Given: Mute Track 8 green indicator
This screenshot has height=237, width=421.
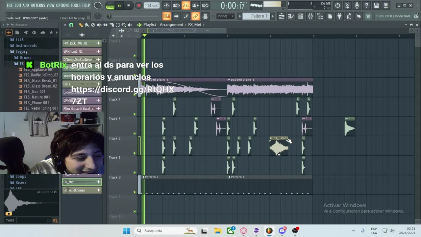Looking at the screenshot, I should [x=135, y=192].
